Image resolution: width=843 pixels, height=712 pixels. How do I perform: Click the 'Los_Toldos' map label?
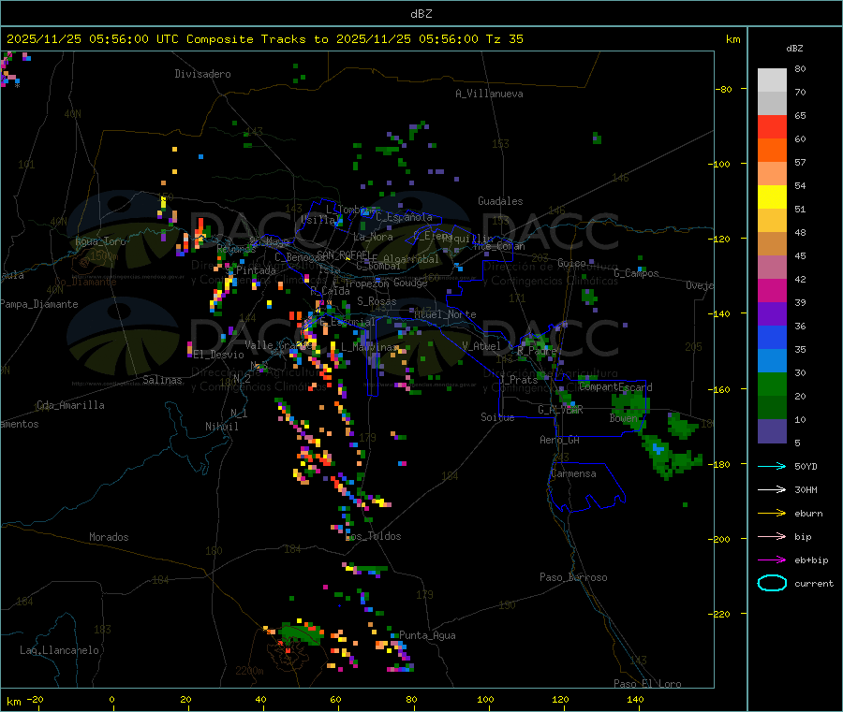(x=373, y=536)
